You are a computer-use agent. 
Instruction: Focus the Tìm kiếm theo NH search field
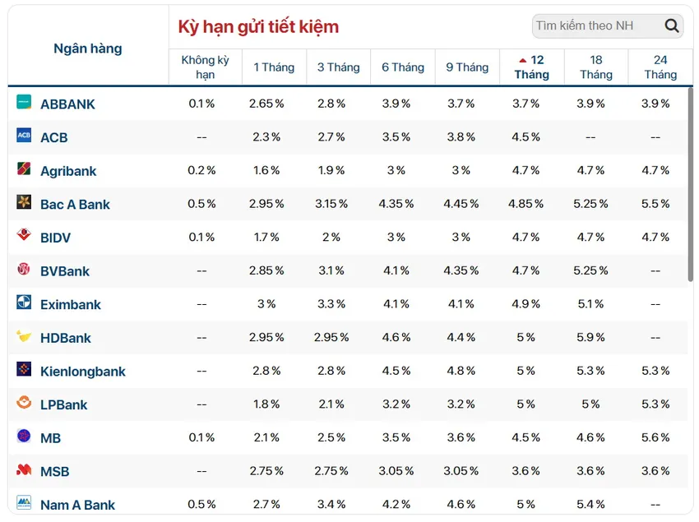[x=597, y=25]
